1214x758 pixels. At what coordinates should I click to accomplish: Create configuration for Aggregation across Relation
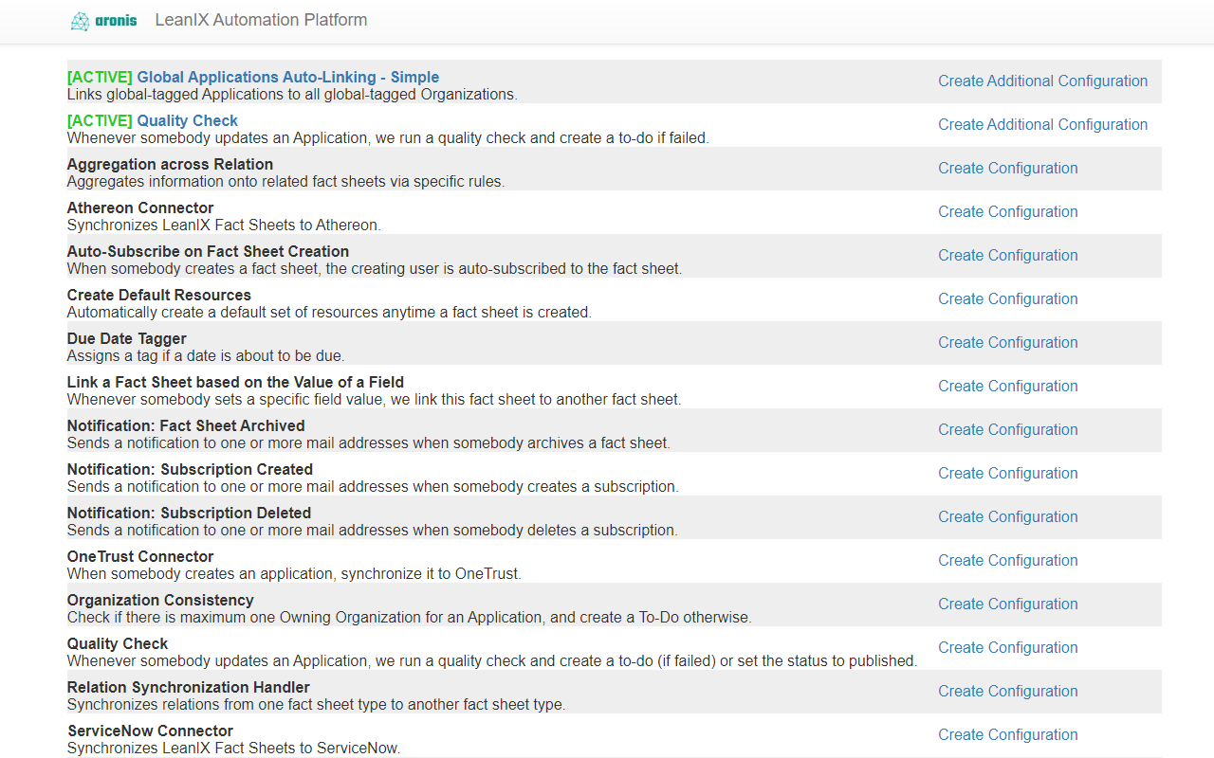click(x=1008, y=169)
